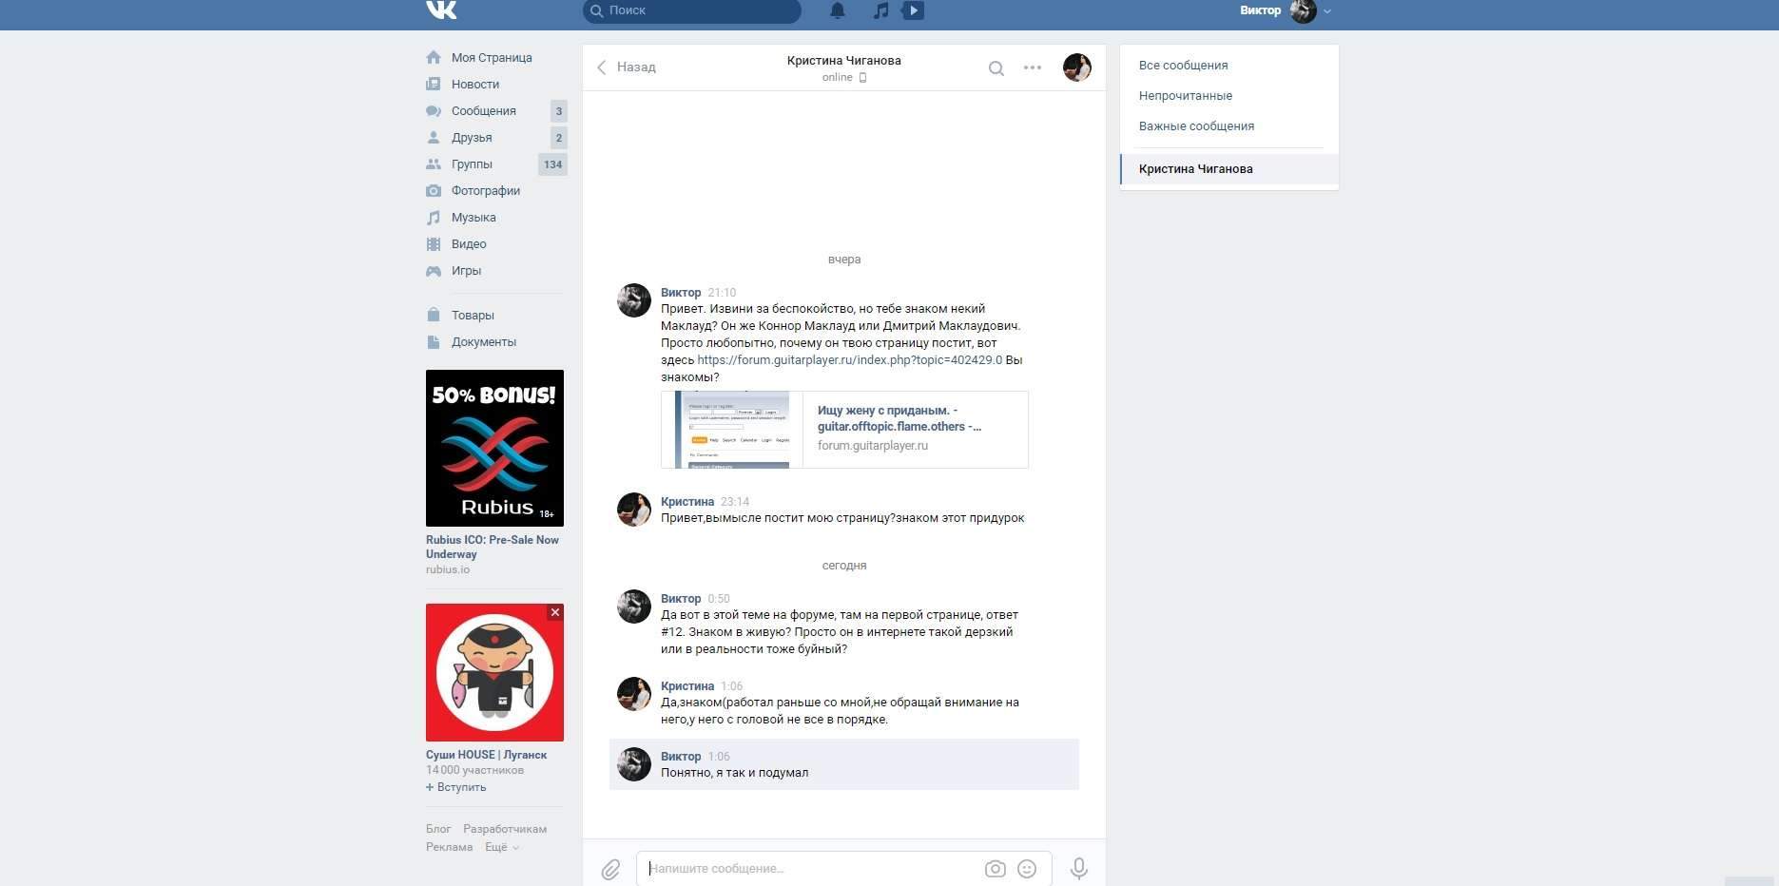Click the shopping bag icon beside Товары
This screenshot has width=1779, height=886.
pyautogui.click(x=434, y=315)
